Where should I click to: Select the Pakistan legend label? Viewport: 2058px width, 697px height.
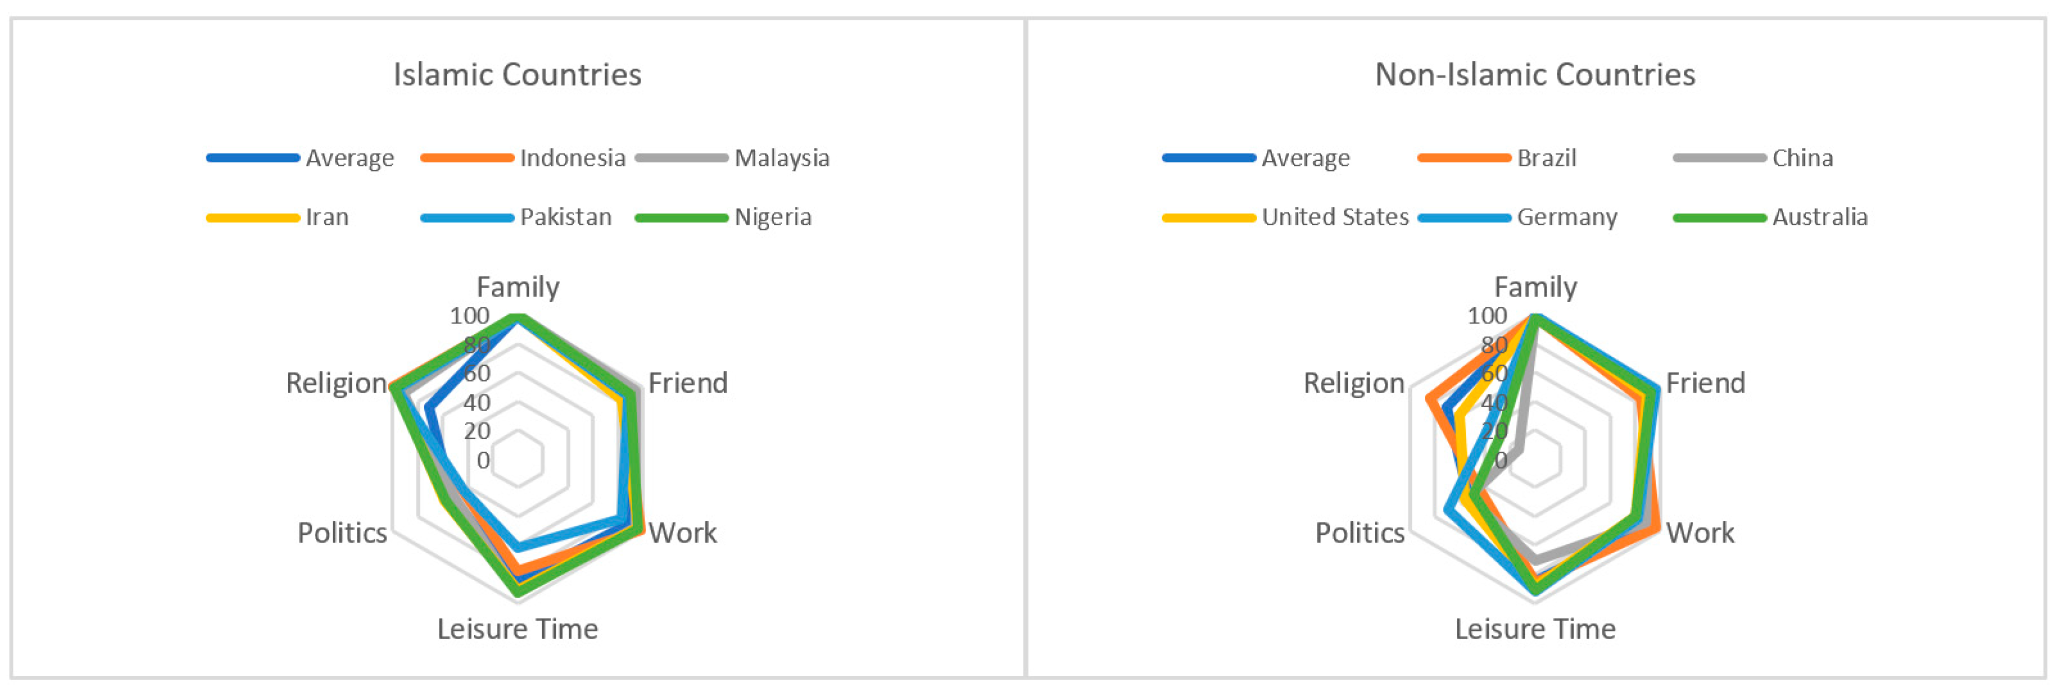point(566,217)
